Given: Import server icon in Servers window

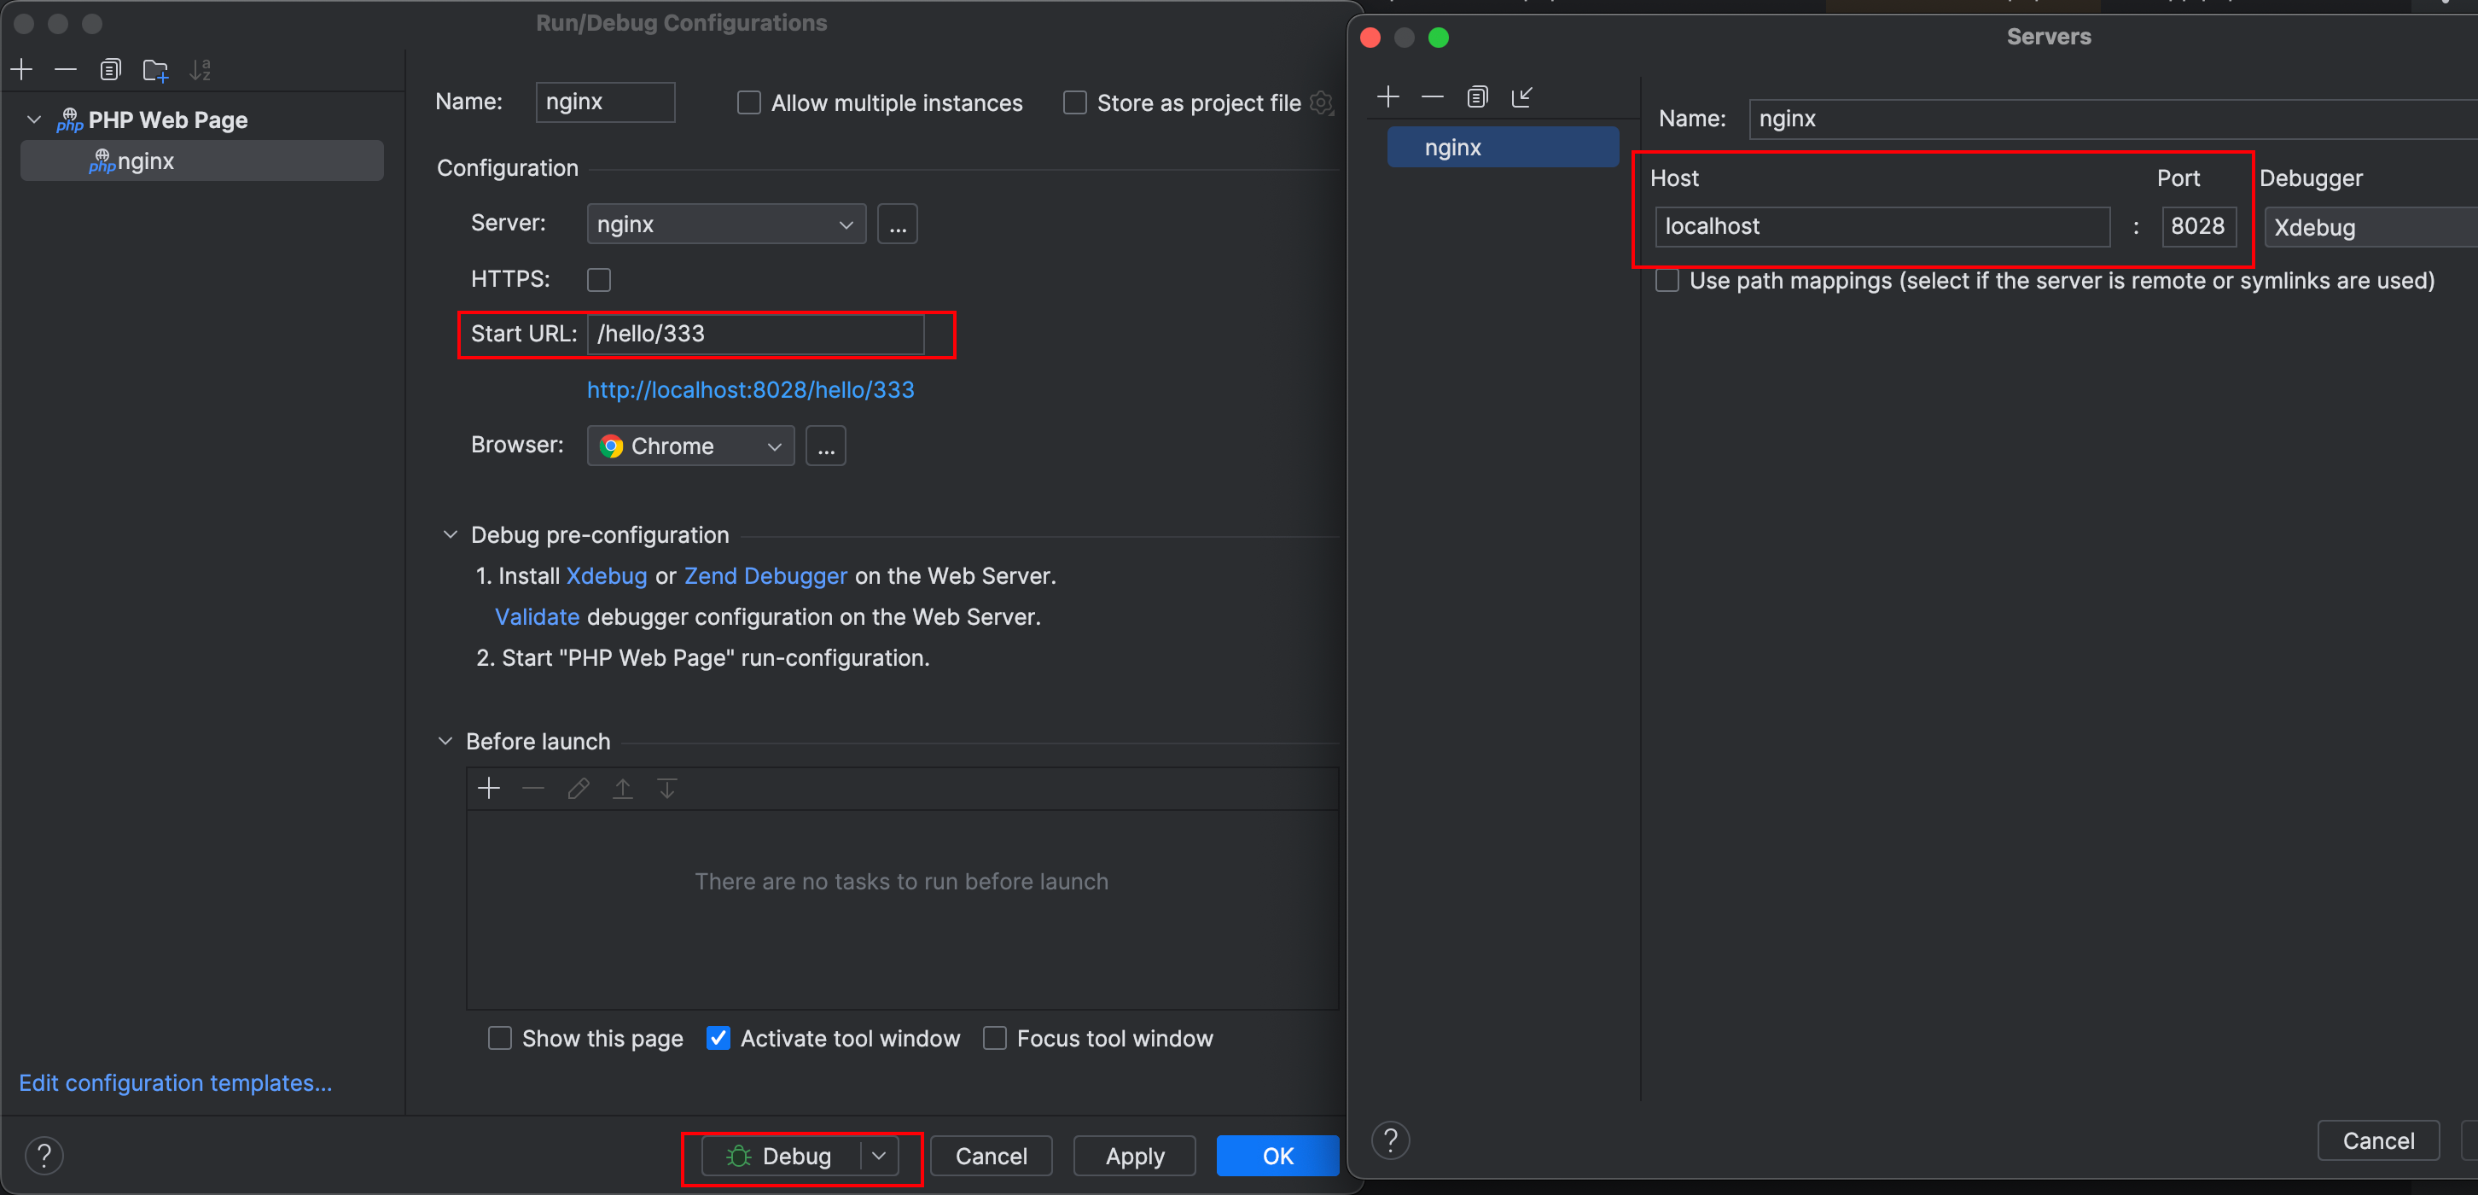Looking at the screenshot, I should click(1521, 96).
